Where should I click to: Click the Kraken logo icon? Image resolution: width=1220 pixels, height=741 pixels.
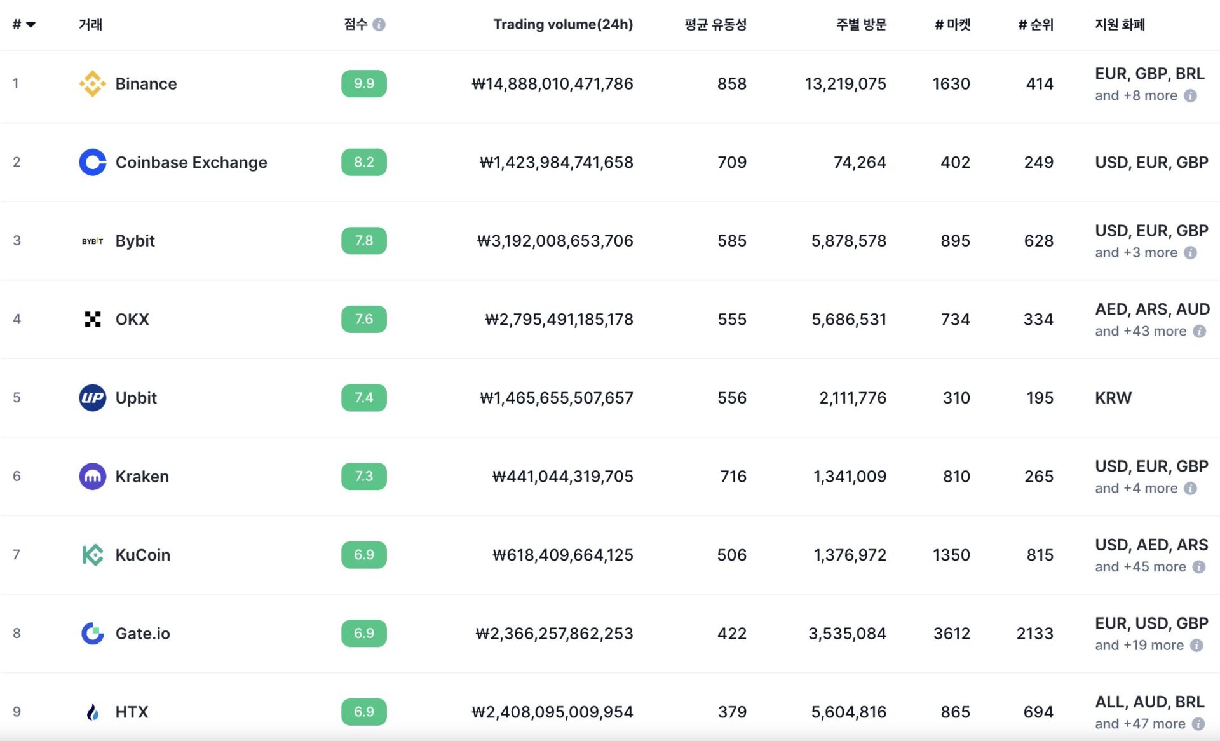92,476
